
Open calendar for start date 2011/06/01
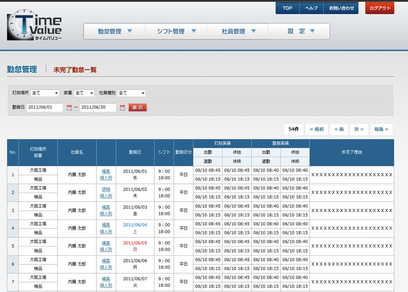pos(69,107)
